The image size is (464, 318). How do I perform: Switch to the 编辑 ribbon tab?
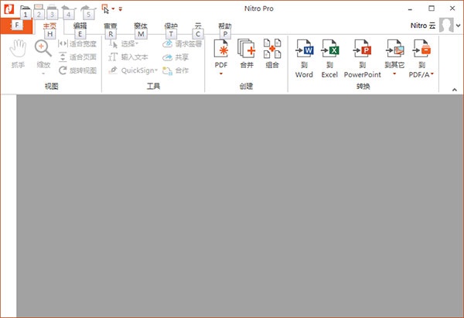pos(80,26)
